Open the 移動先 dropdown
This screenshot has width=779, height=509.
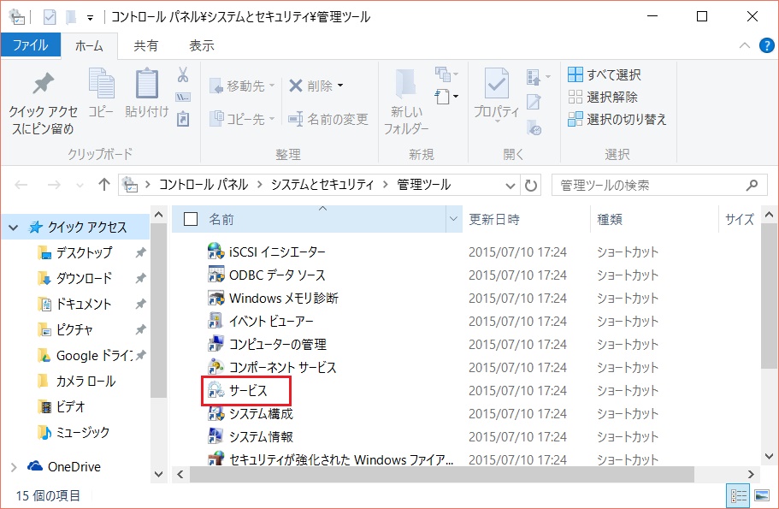click(x=272, y=86)
